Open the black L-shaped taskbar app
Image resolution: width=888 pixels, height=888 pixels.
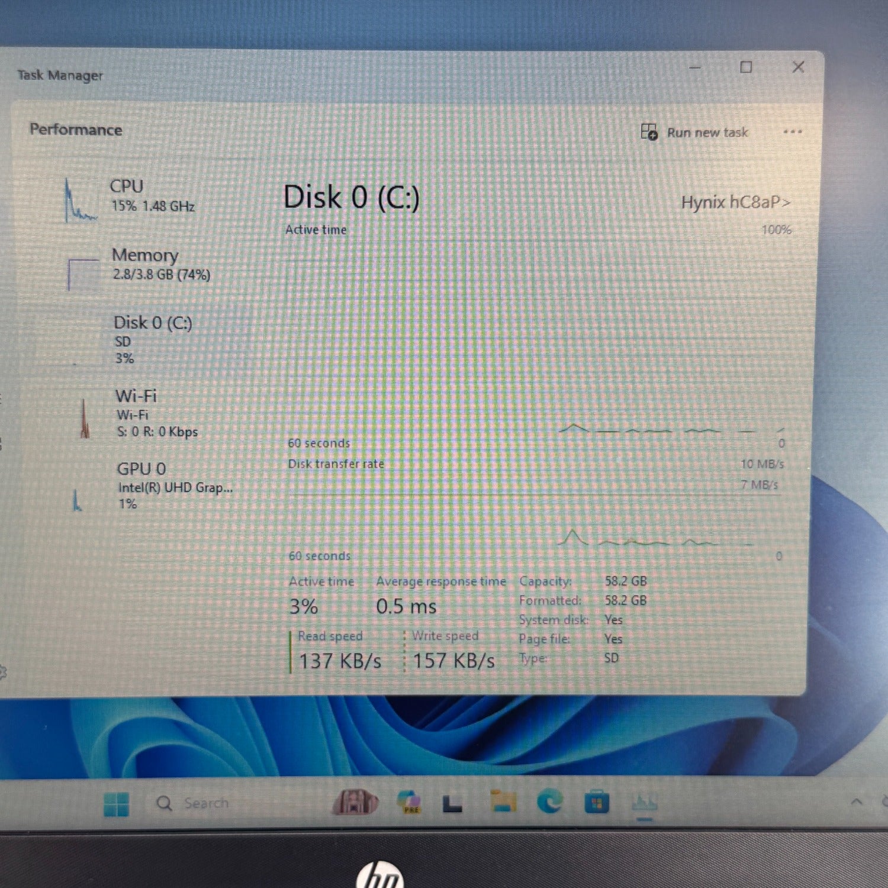(453, 803)
